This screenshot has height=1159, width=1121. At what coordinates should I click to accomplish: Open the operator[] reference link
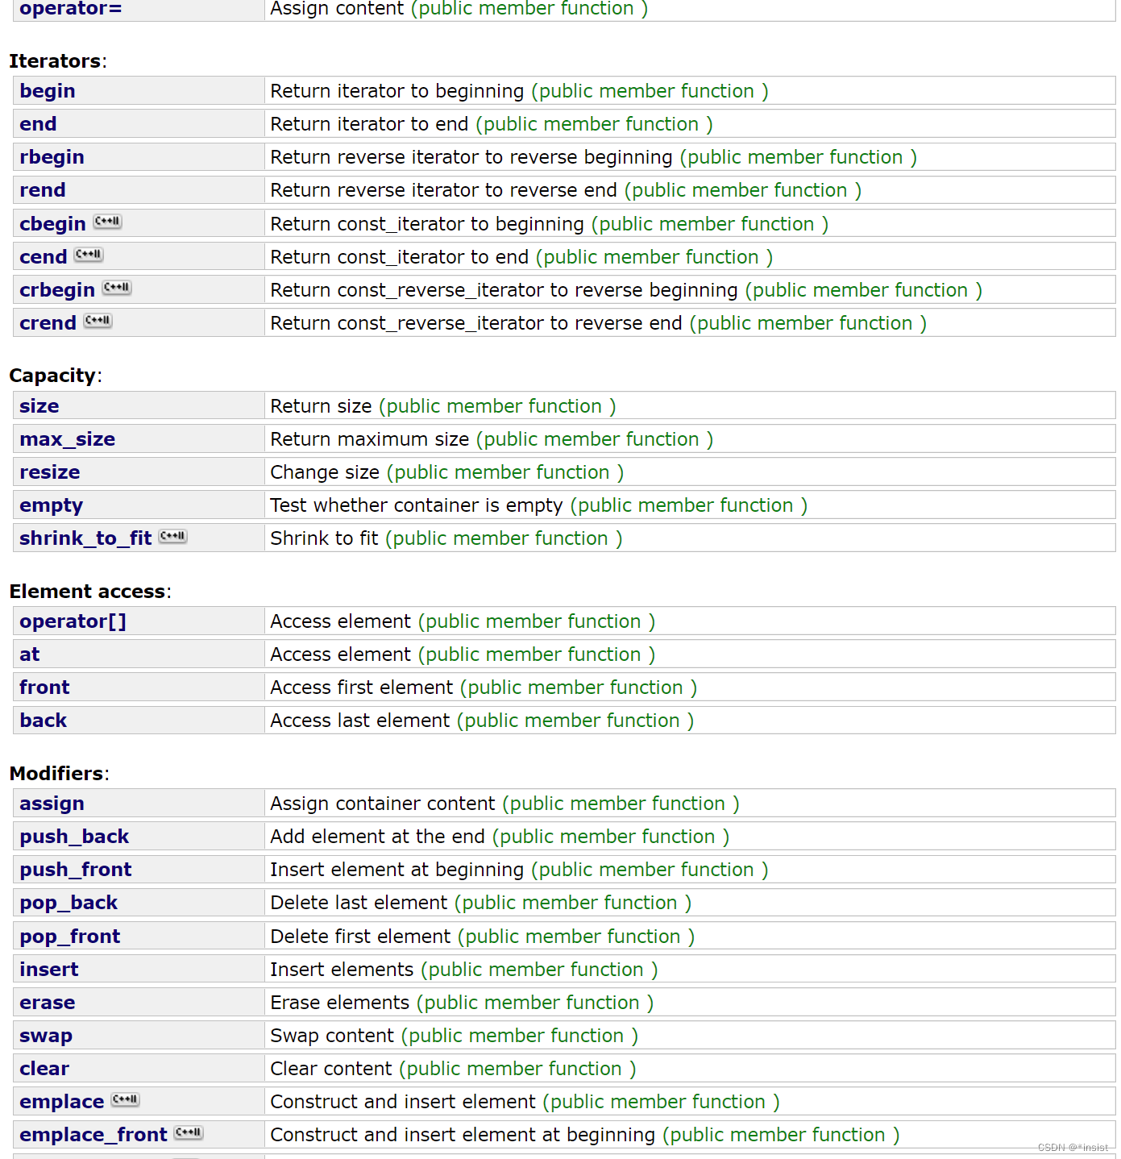73,621
